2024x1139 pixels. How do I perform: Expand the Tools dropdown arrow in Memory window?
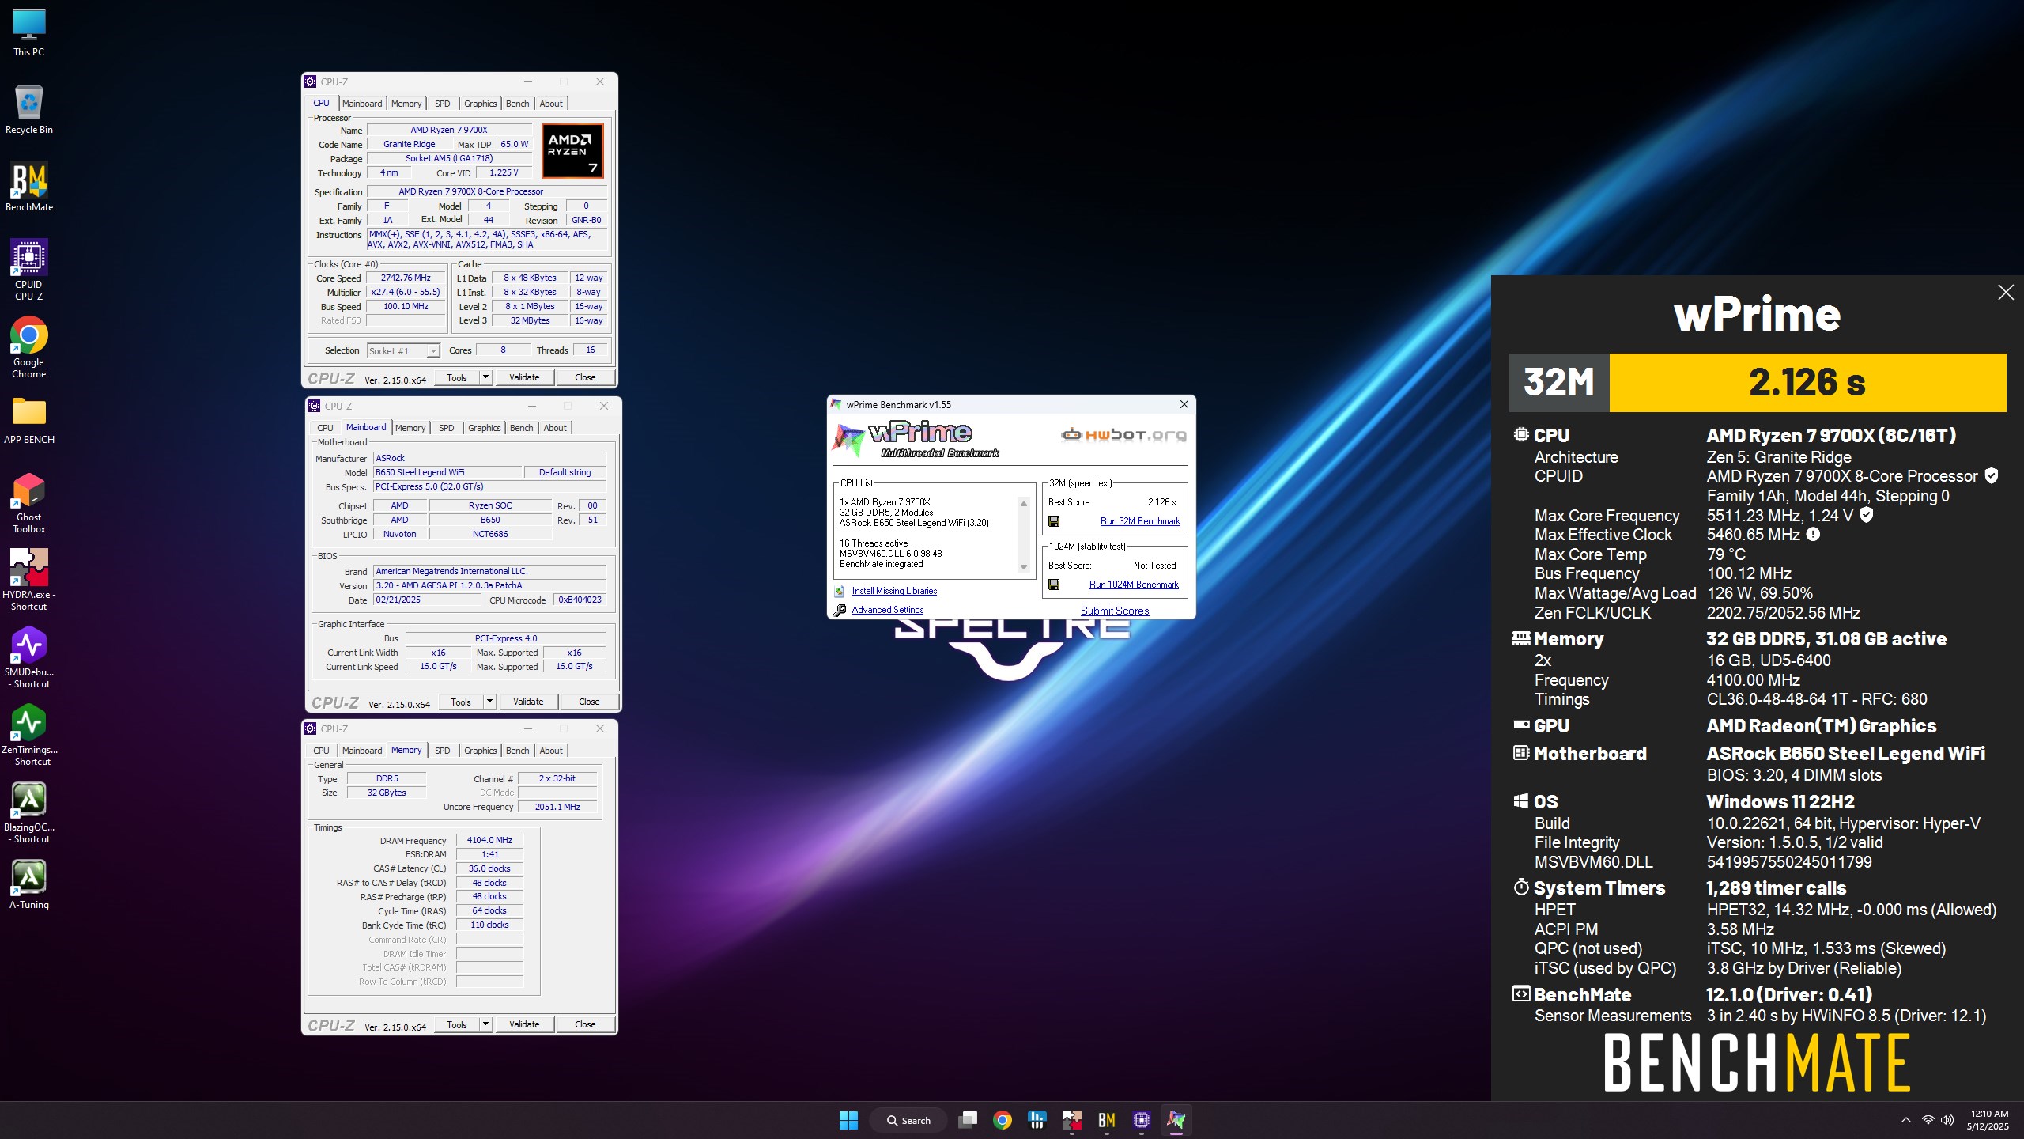coord(486,1024)
